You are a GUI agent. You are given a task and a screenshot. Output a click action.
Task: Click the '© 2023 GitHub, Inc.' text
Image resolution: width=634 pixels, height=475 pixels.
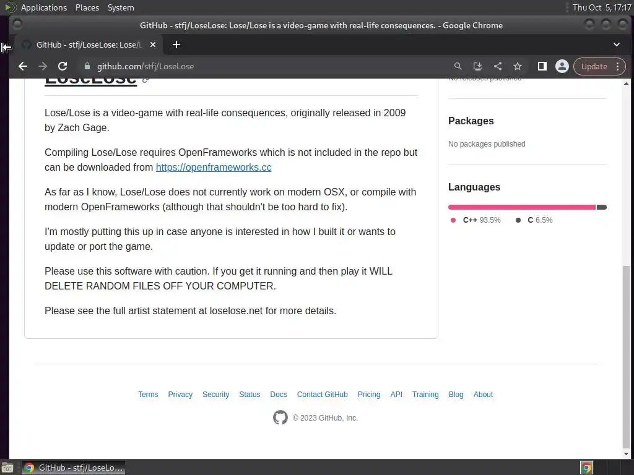coord(325,418)
